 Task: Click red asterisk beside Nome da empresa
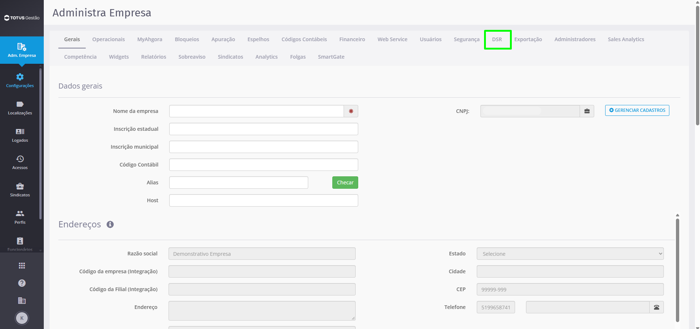click(x=351, y=111)
